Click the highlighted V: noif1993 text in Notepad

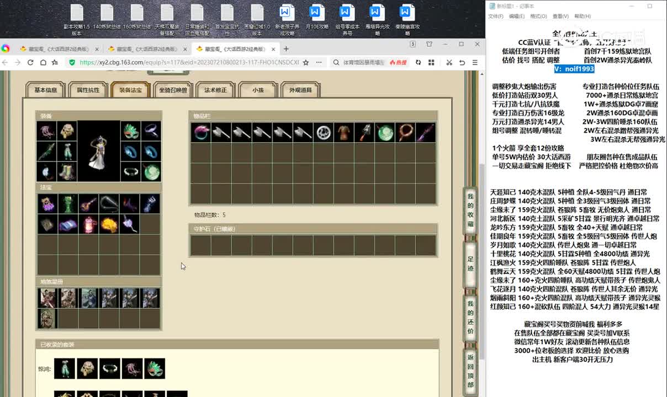pos(574,69)
